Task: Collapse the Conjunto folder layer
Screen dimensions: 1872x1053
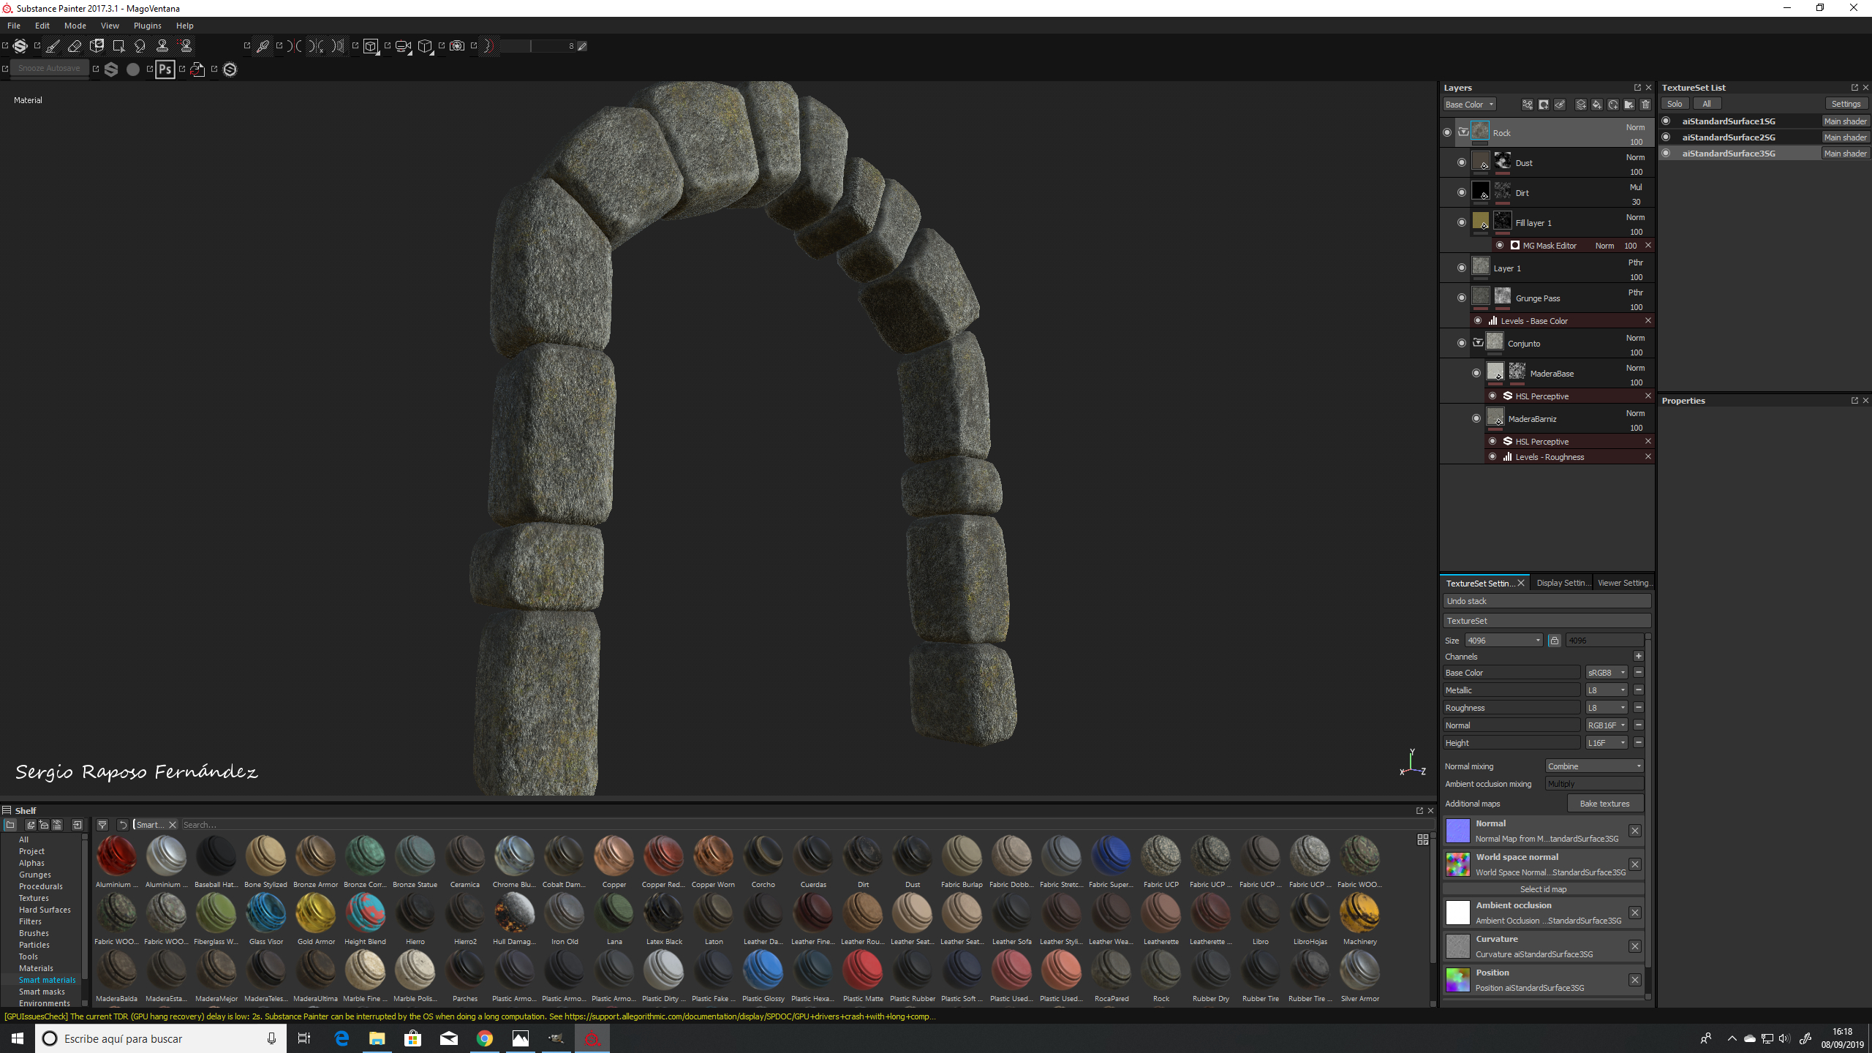Action: pos(1478,342)
